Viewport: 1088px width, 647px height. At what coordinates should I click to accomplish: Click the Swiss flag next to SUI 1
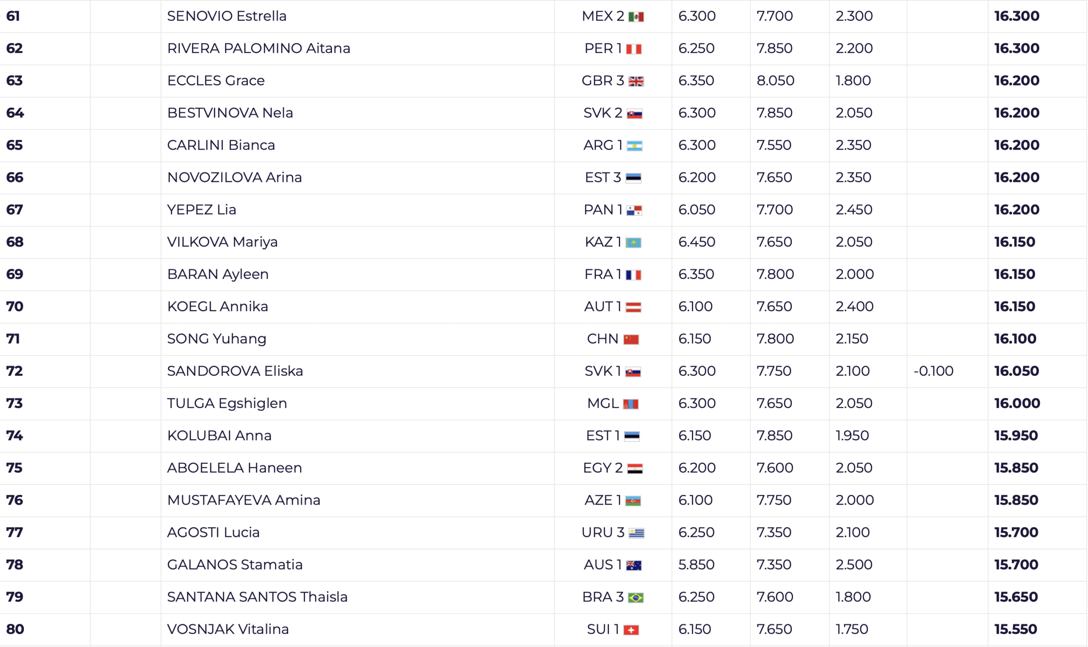tap(631, 630)
